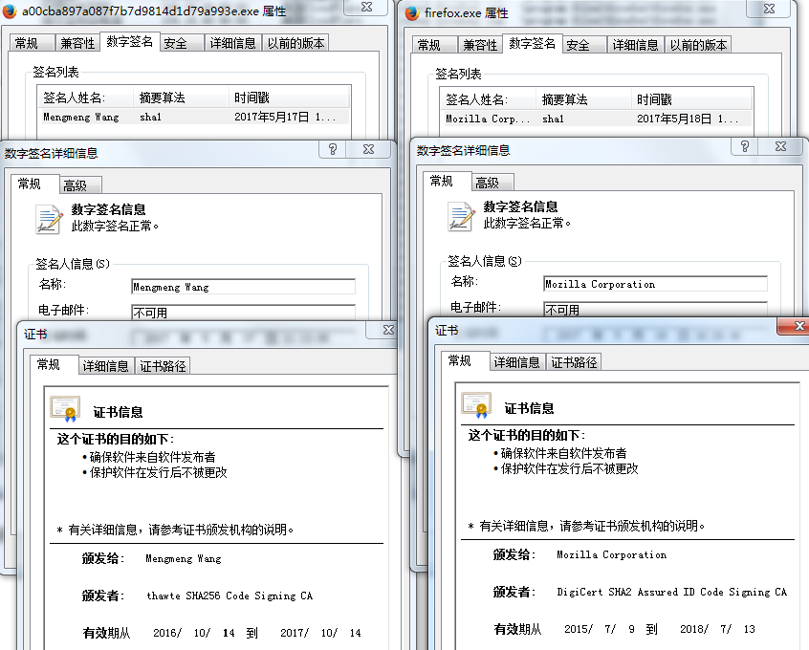Image resolution: width=809 pixels, height=650 pixels.
Task: Click 摘要算法 column header in the firefox.exe window
Action: [583, 99]
